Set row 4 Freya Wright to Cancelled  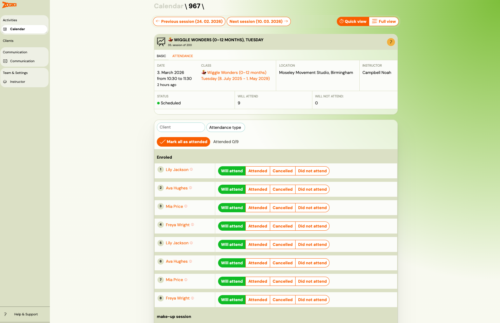[283, 226]
